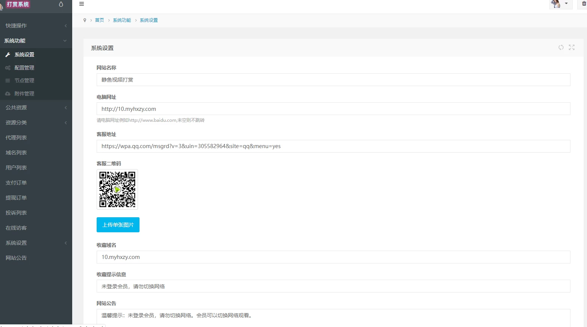Viewport: 587px width, 327px height.
Task: Refresh the 系统设置 panel with the reload icon
Action: [x=561, y=47]
